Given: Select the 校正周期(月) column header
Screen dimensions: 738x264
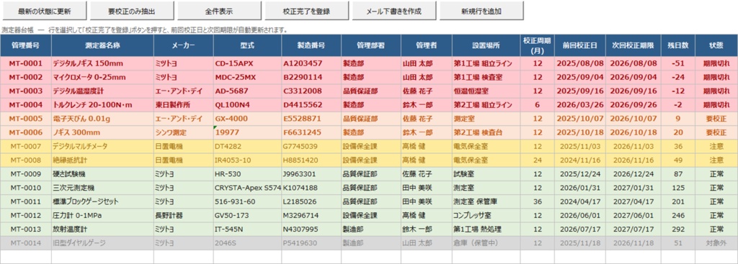Looking at the screenshot, I should pyautogui.click(x=537, y=45).
